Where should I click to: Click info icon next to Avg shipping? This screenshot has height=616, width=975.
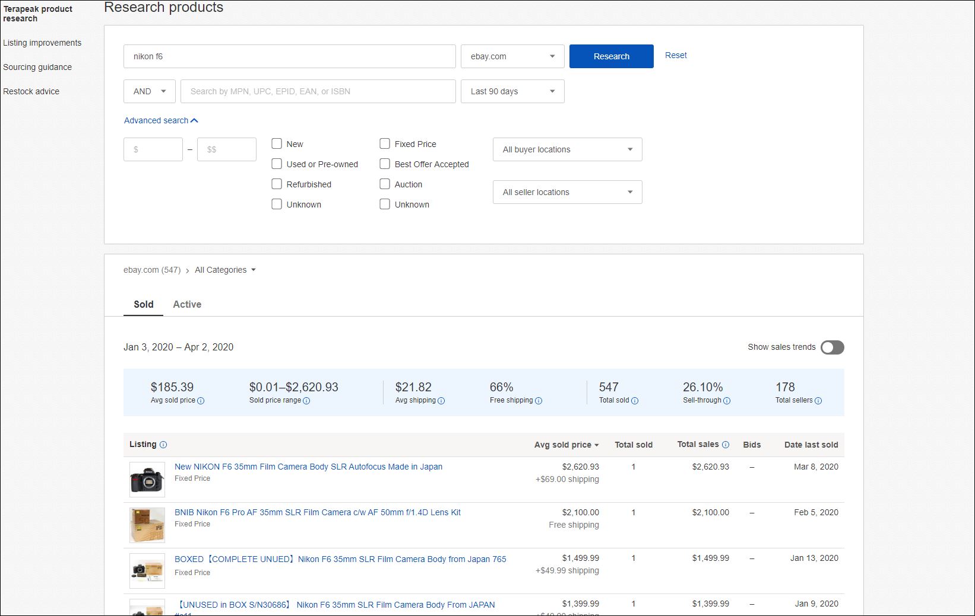[x=441, y=401]
